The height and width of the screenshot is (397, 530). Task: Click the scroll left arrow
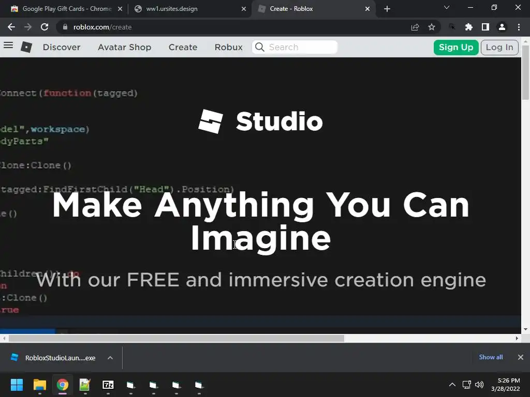coord(4,338)
